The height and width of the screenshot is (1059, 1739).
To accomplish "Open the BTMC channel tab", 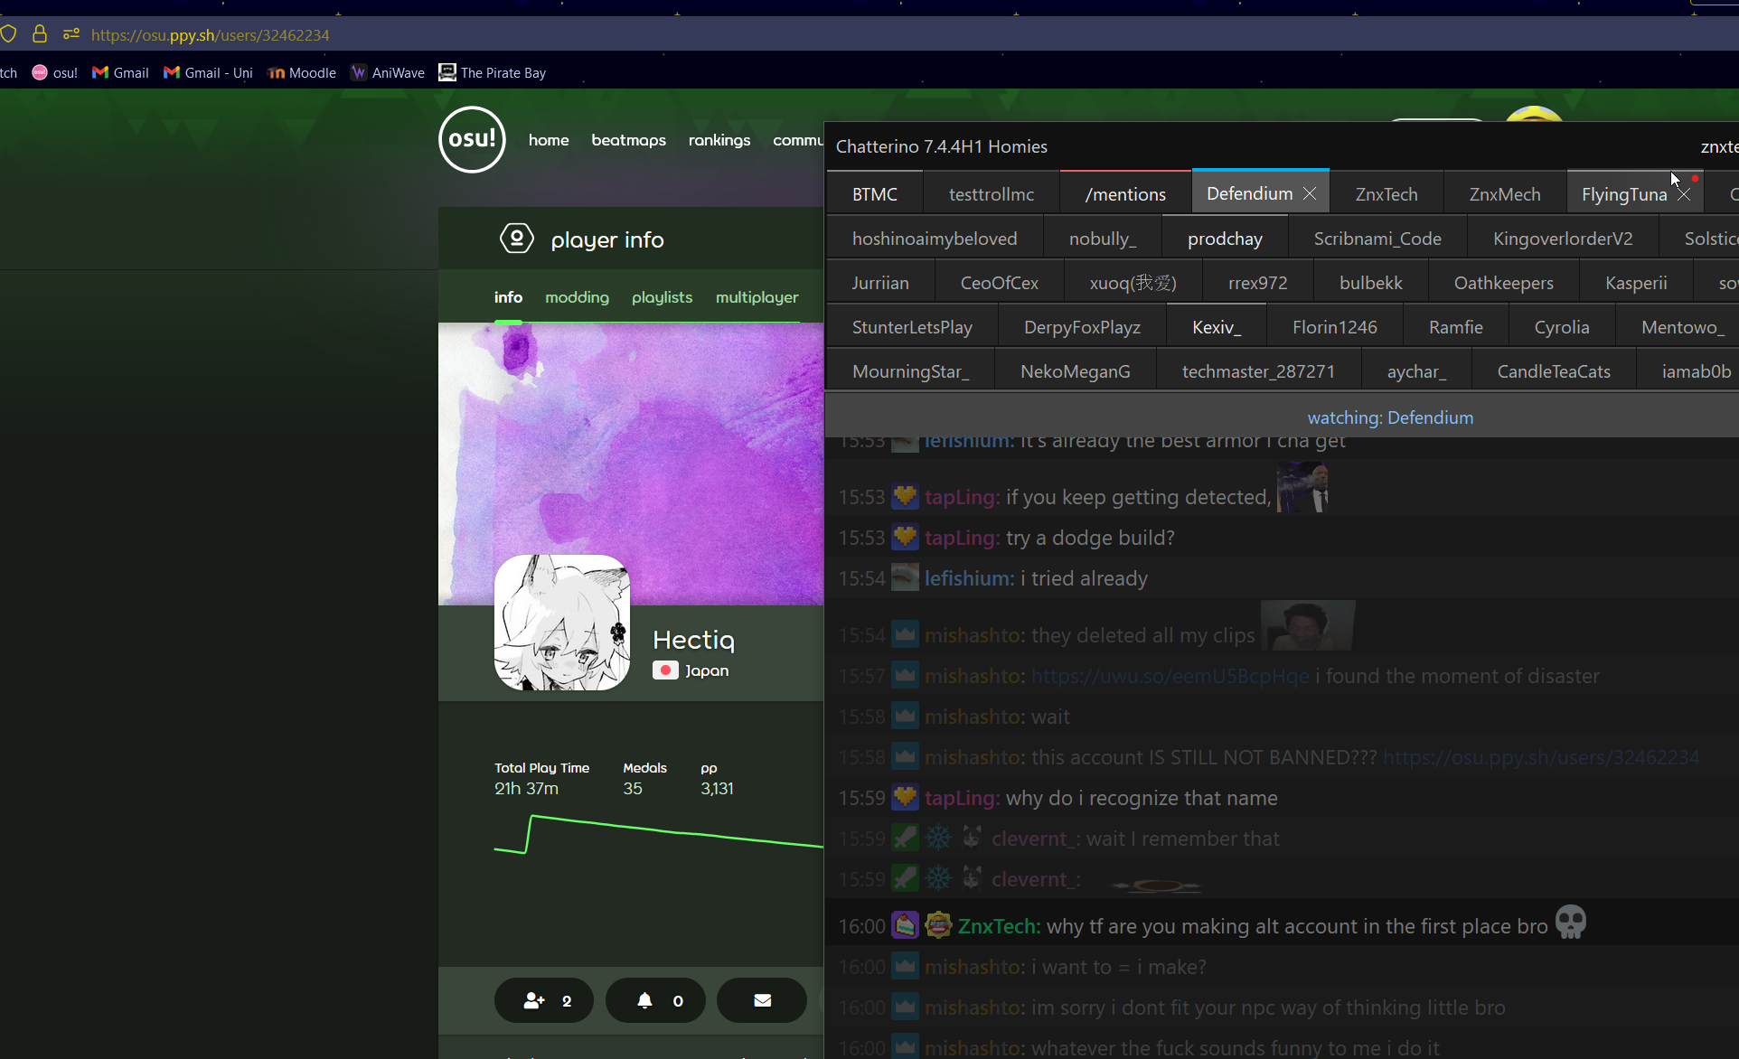I will [874, 194].
